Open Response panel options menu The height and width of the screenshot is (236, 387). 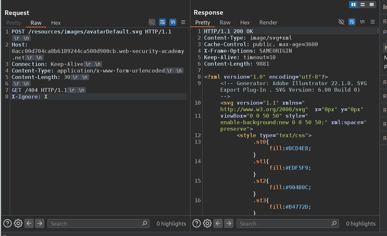tap(373, 22)
